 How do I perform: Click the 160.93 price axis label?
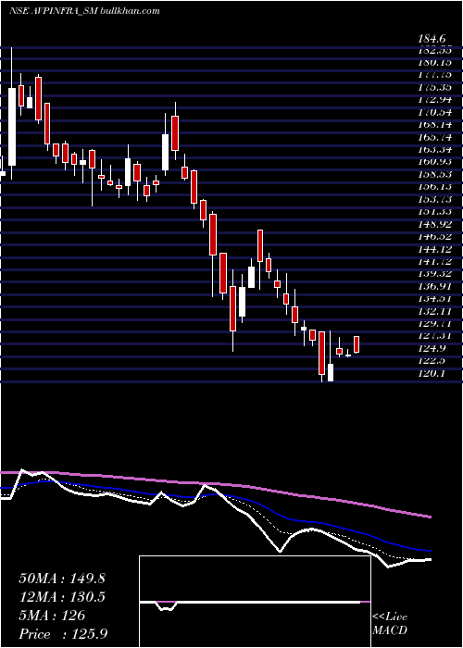[434, 162]
